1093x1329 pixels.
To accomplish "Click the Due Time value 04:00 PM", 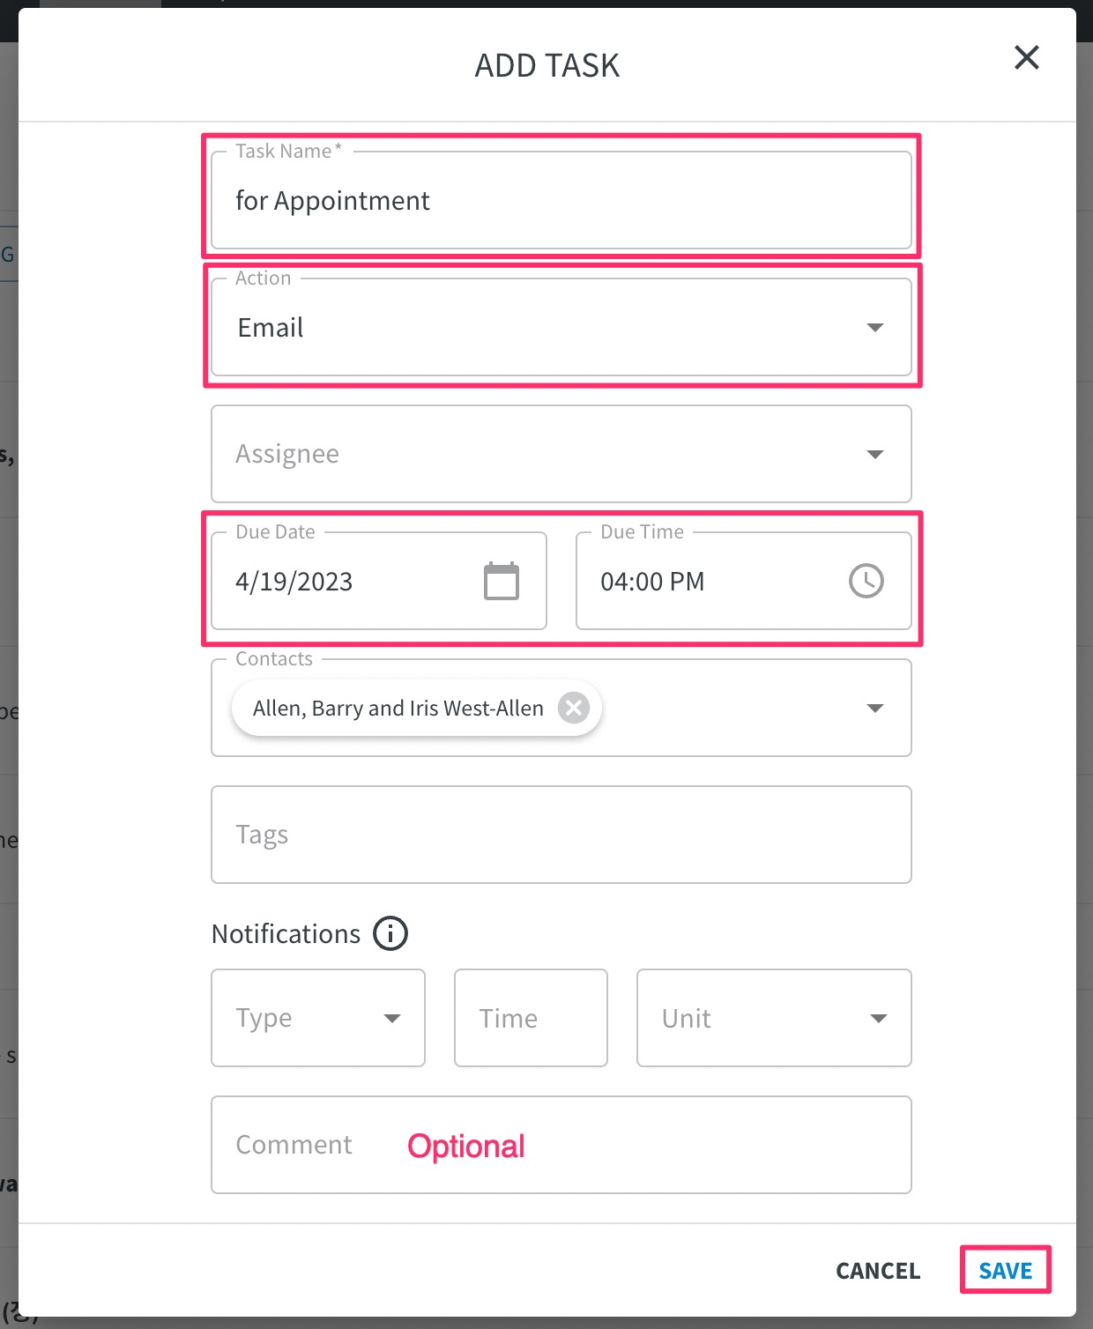I will 652,582.
